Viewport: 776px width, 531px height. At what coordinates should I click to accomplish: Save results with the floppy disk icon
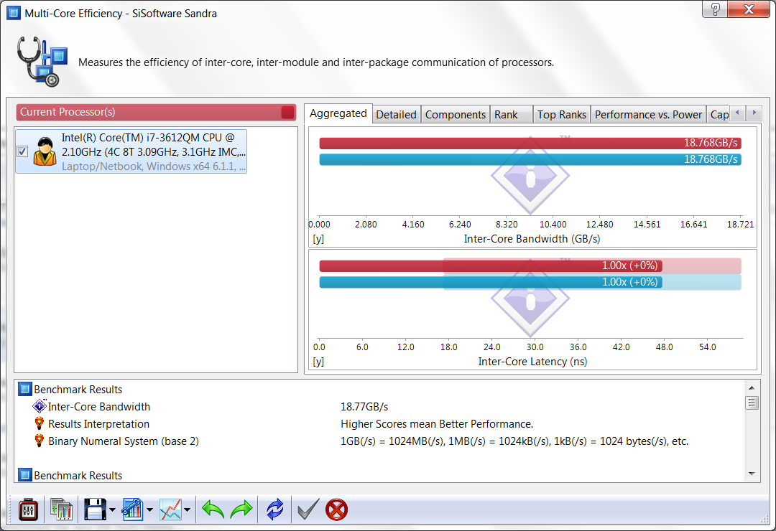coord(95,509)
